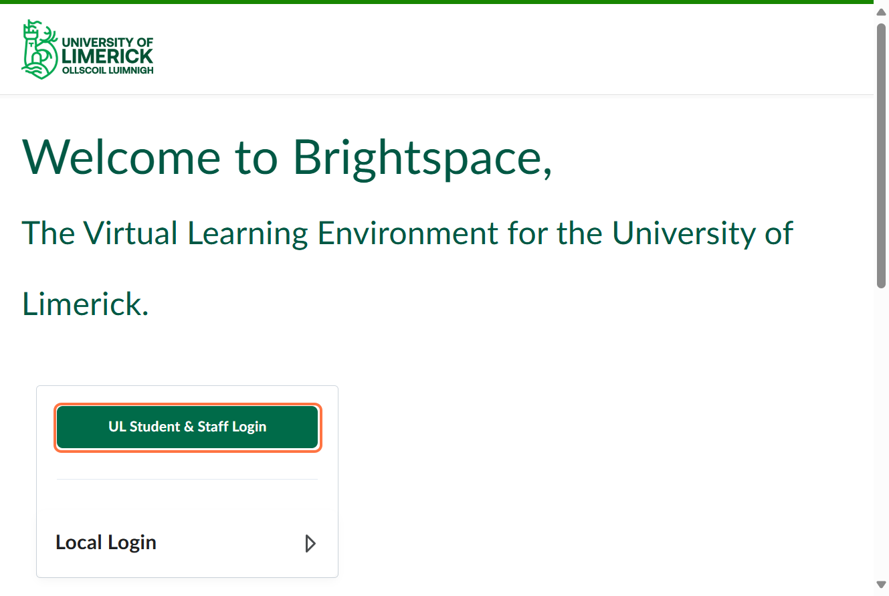
Task: Click the vertical scrollbar thumb
Action: [x=881, y=154]
